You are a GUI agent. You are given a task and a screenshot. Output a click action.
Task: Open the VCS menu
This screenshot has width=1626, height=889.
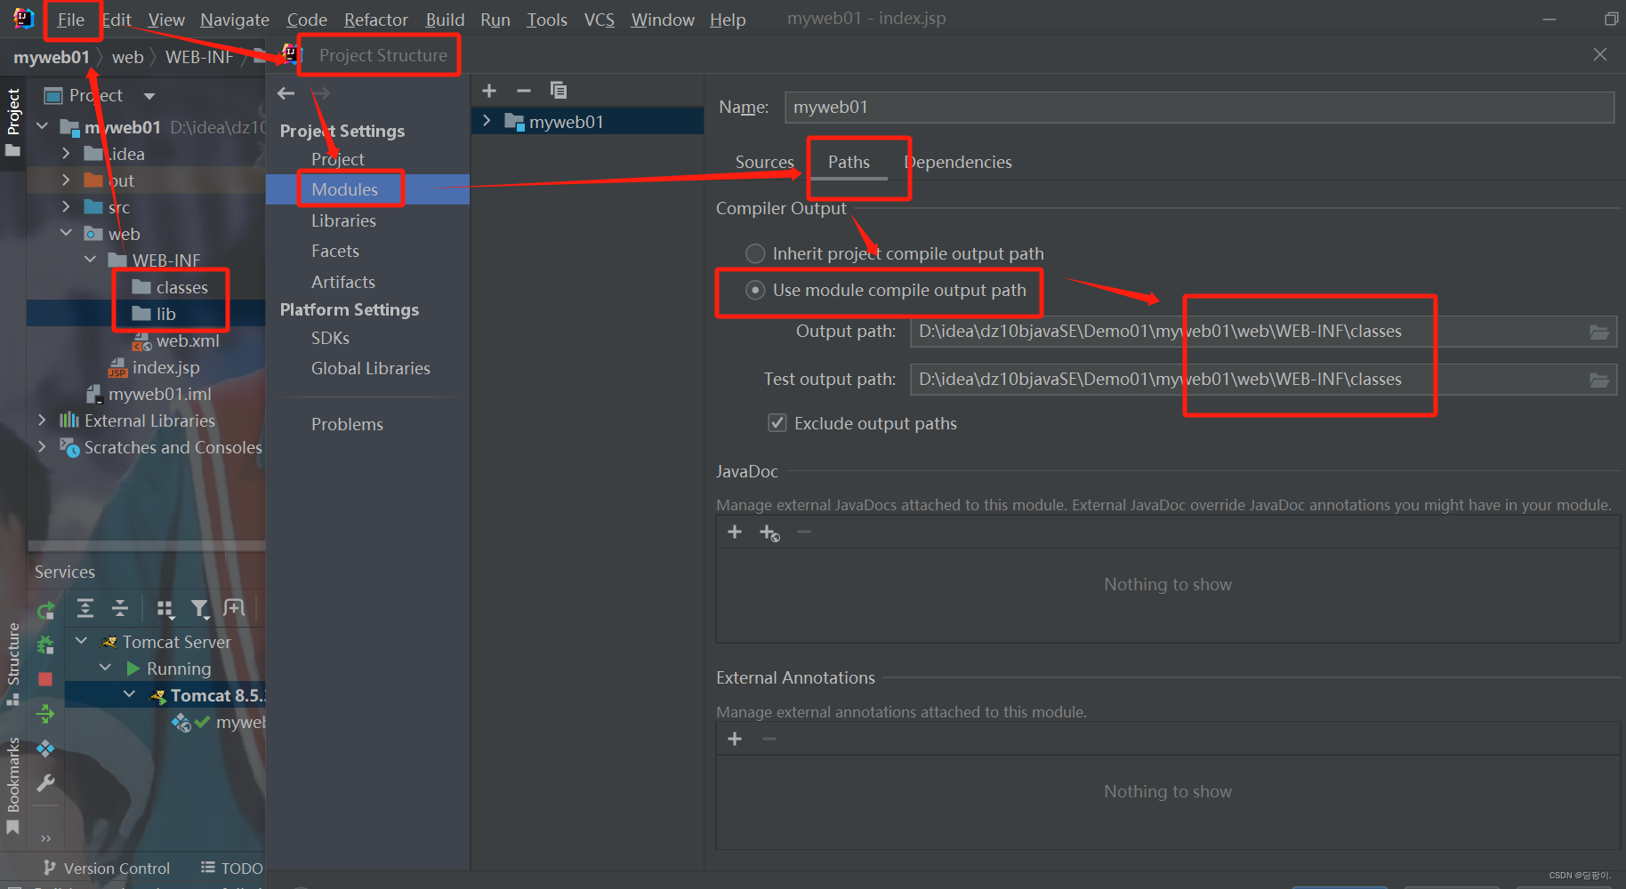(599, 20)
